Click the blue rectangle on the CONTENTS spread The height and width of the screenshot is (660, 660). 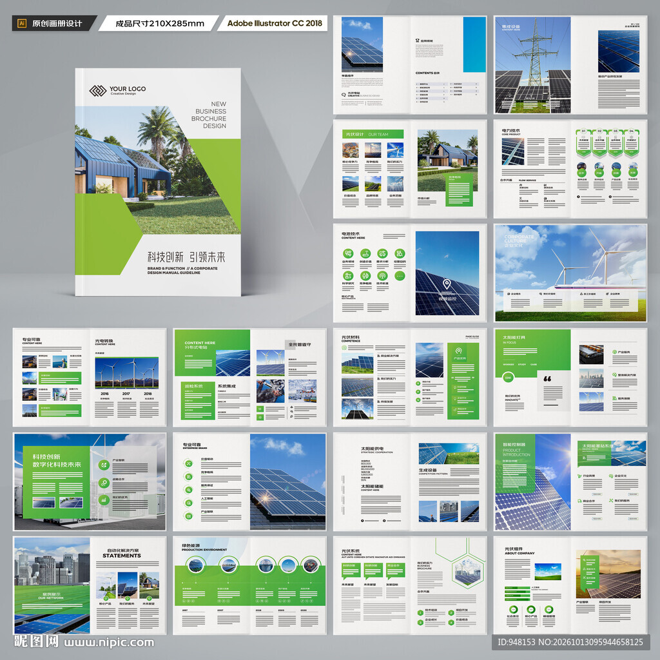click(x=474, y=44)
